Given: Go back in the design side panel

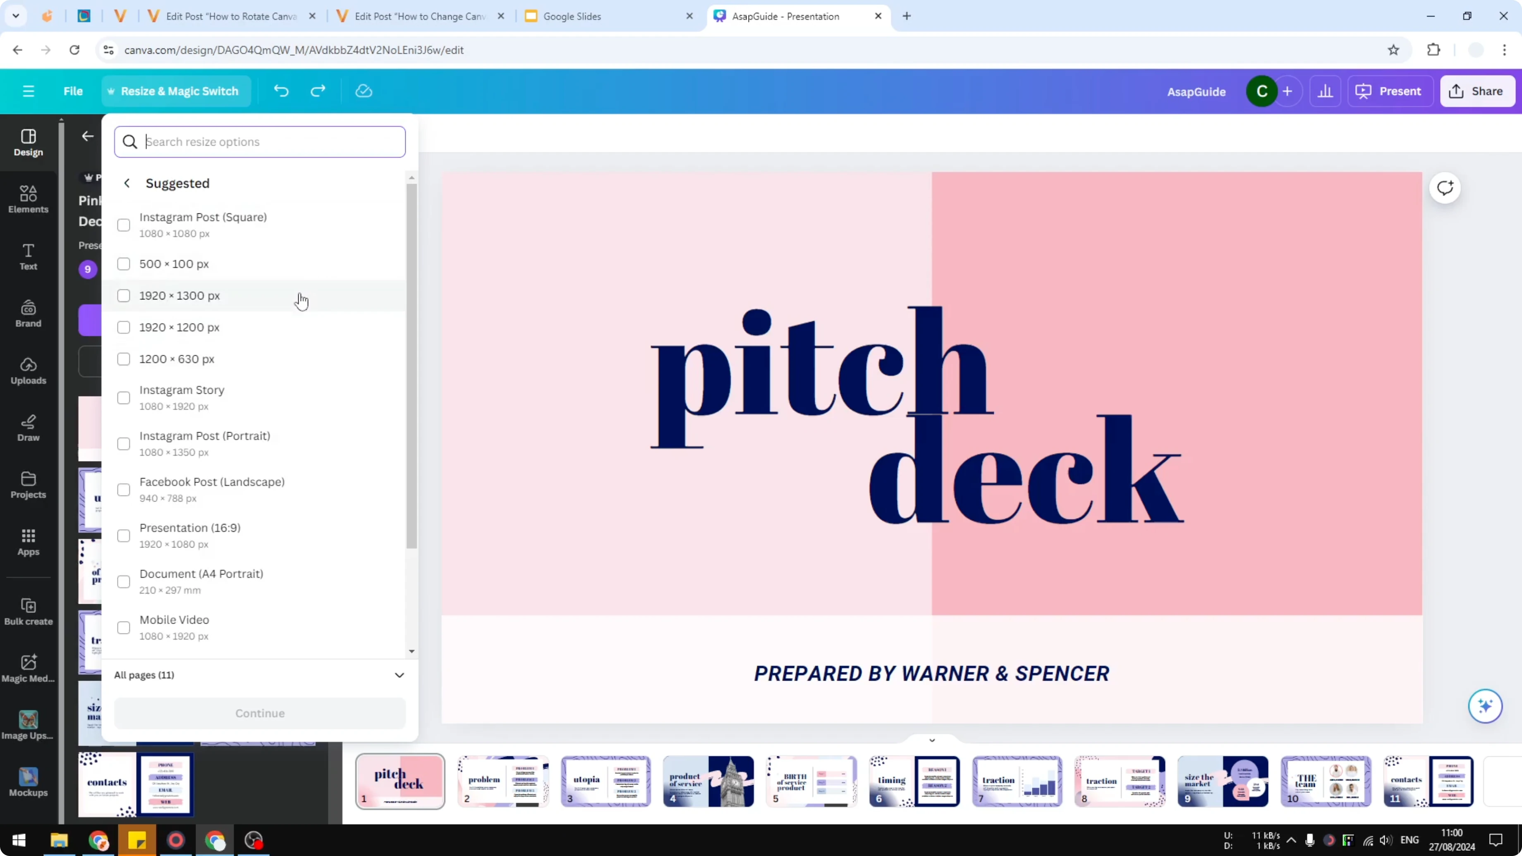Looking at the screenshot, I should [88, 136].
